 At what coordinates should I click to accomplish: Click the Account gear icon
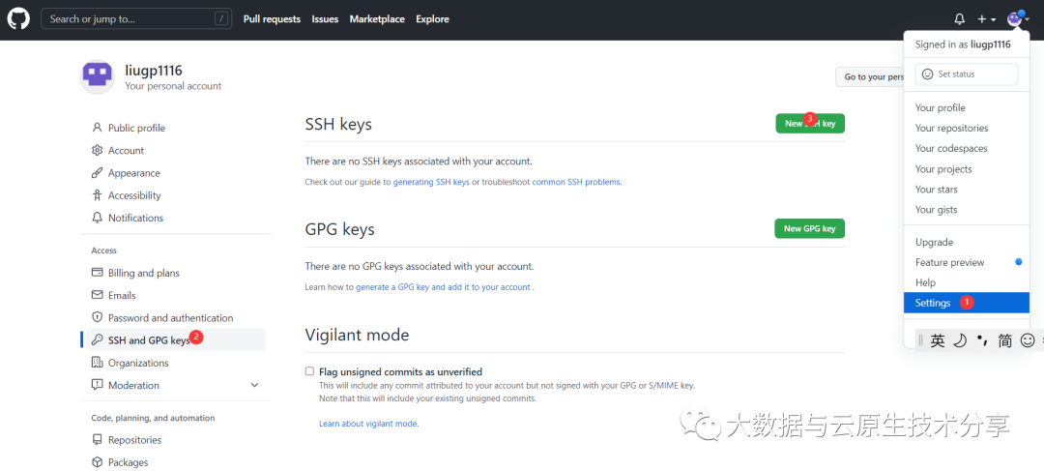(98, 151)
